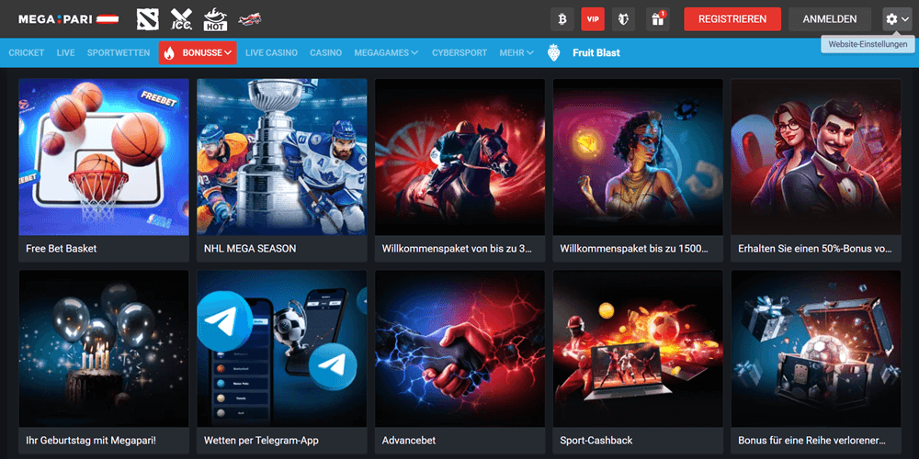
Task: Click the 'Advancebet' title
Action: [x=409, y=441]
